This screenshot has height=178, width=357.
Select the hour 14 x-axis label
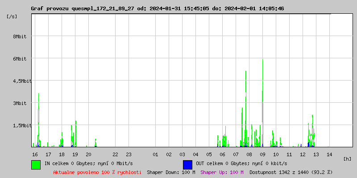329,154
